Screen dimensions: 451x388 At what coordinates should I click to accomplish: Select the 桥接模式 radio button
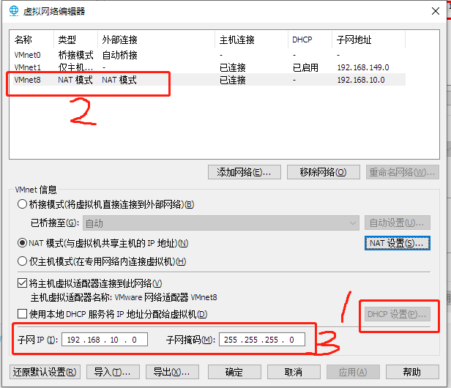pyautogui.click(x=22, y=204)
